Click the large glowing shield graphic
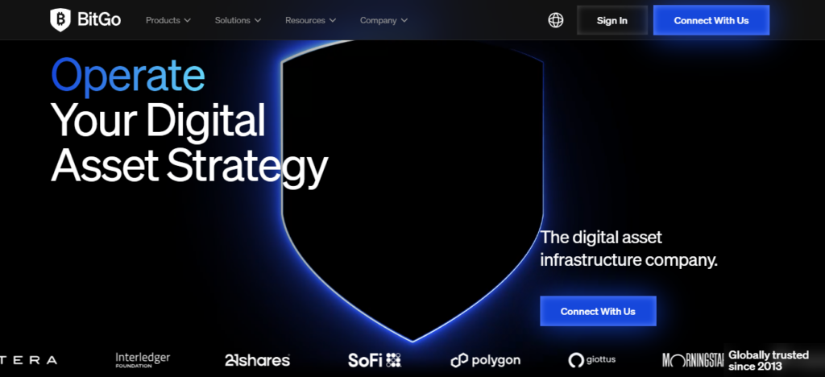The image size is (825, 377). (412, 192)
